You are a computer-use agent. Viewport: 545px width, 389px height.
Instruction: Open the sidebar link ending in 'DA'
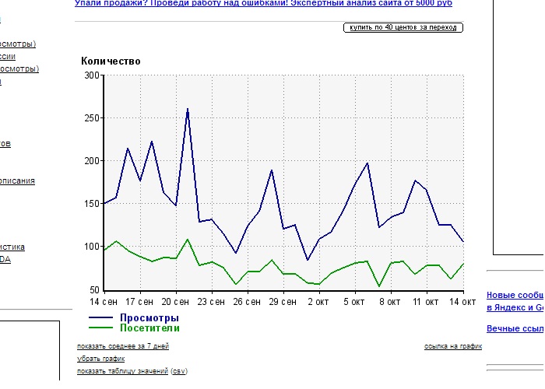[5, 260]
